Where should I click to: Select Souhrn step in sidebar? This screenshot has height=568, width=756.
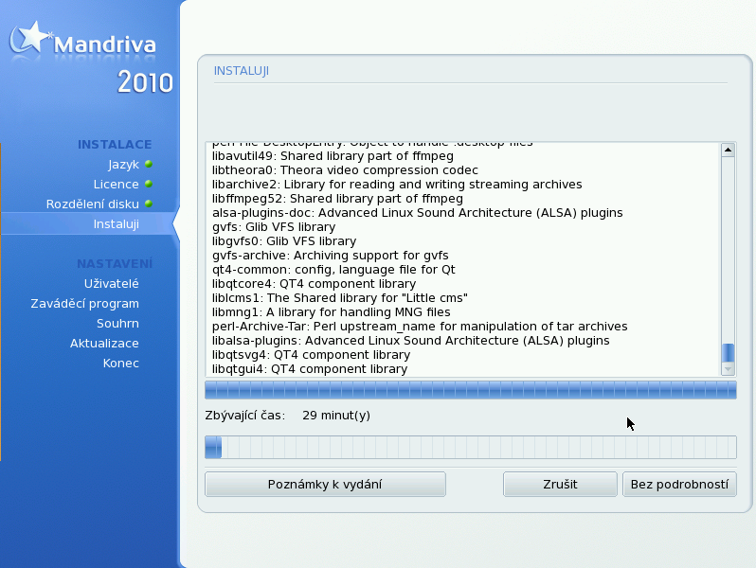(x=117, y=323)
